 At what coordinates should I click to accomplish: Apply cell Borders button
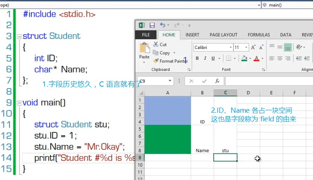(x=229, y=58)
